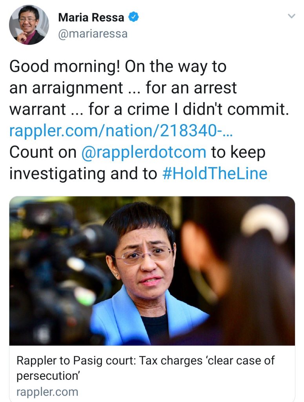Select the tweet body text starting 'Good morning!'

149,120
